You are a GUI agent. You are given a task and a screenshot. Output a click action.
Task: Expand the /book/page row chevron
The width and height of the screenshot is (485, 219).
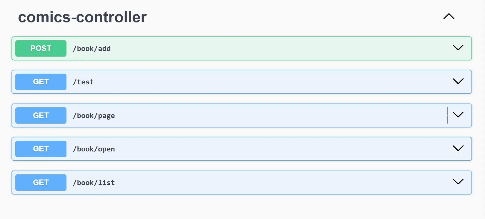(x=458, y=115)
